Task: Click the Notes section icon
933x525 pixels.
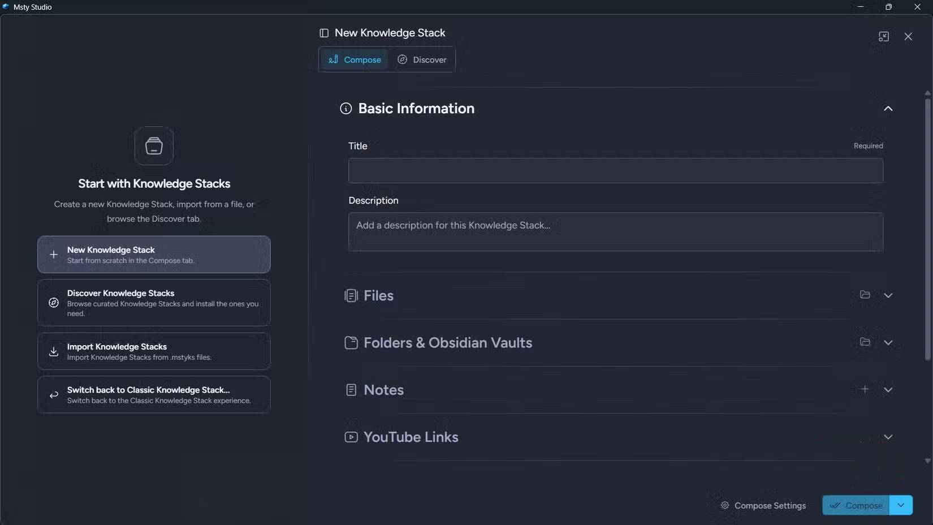Action: click(351, 390)
